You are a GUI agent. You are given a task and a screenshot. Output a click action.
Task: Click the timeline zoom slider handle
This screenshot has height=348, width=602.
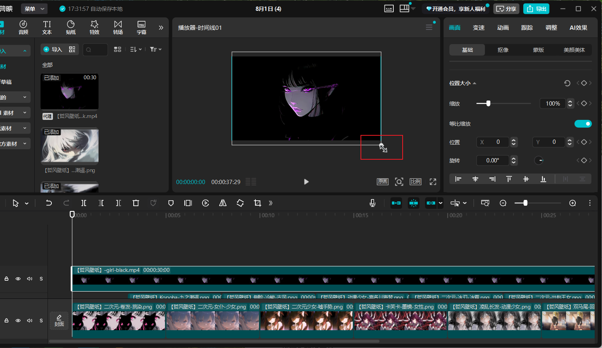(x=525, y=203)
